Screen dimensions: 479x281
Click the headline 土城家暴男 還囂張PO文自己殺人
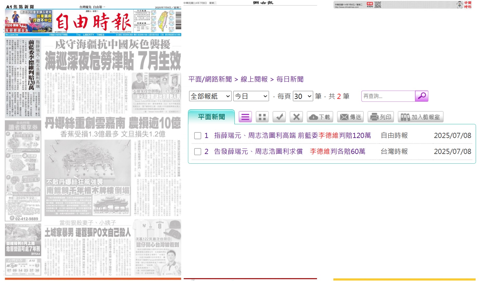coord(88,233)
